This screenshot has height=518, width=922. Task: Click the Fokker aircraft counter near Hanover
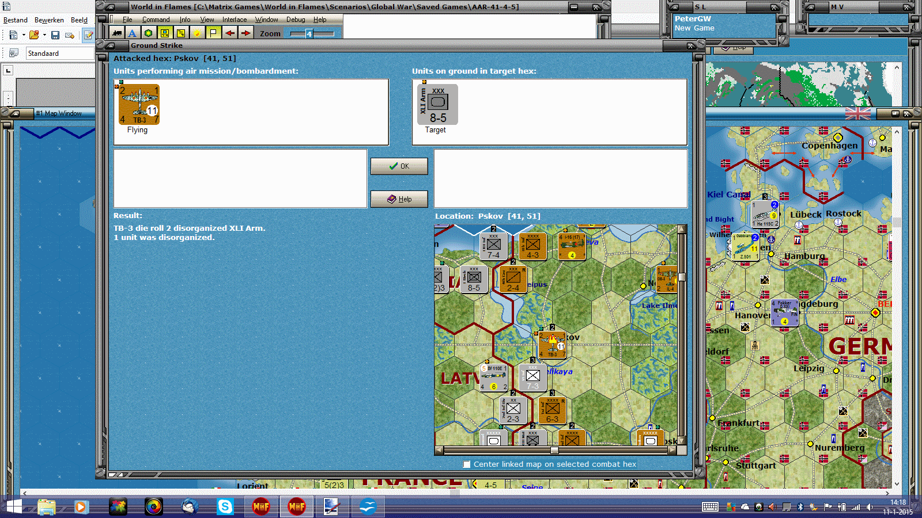coord(784,313)
